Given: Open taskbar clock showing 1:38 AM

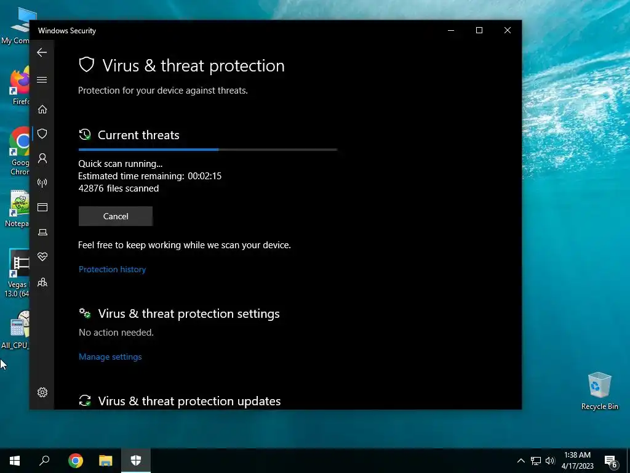Looking at the screenshot, I should point(577,461).
